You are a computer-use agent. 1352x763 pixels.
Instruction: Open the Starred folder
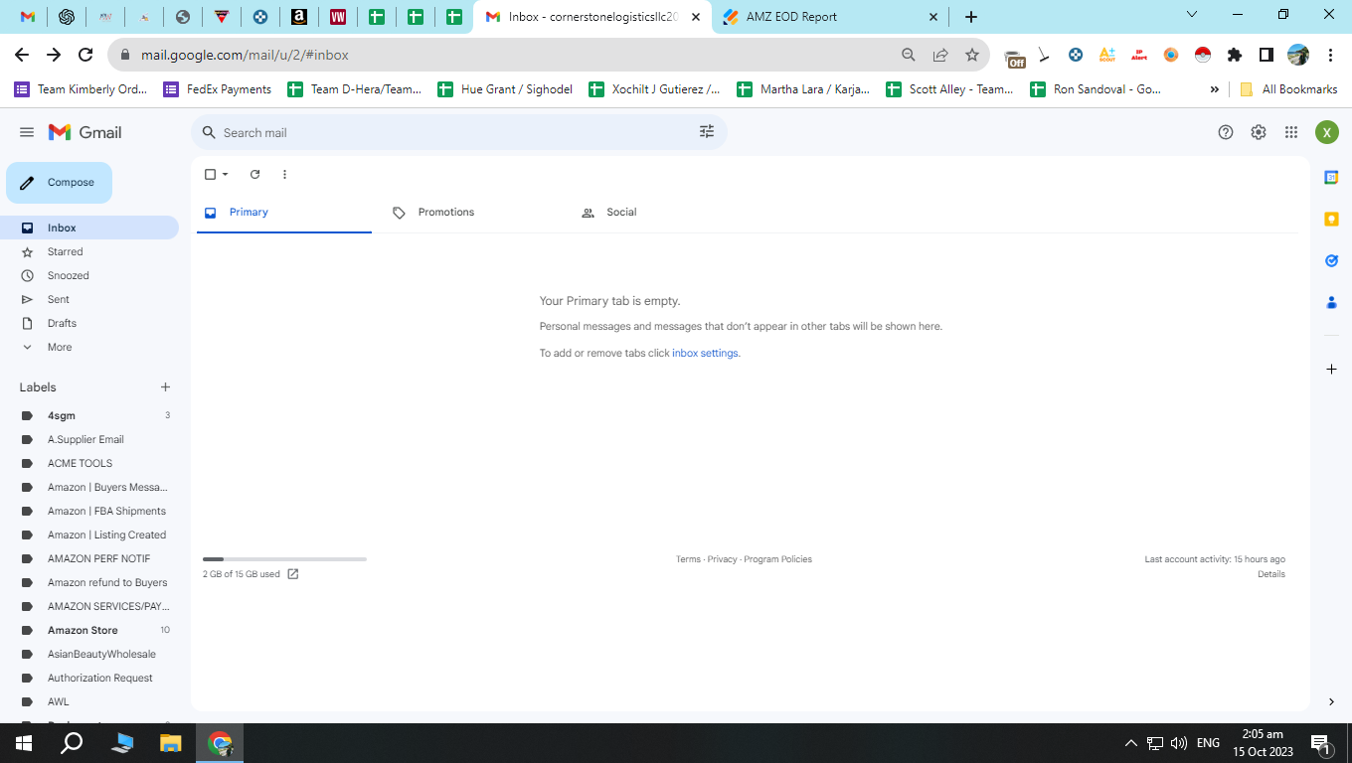tap(89, 251)
